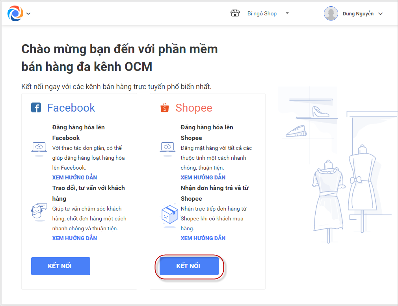
Task: Click the OCM app logo
Action: click(x=15, y=13)
